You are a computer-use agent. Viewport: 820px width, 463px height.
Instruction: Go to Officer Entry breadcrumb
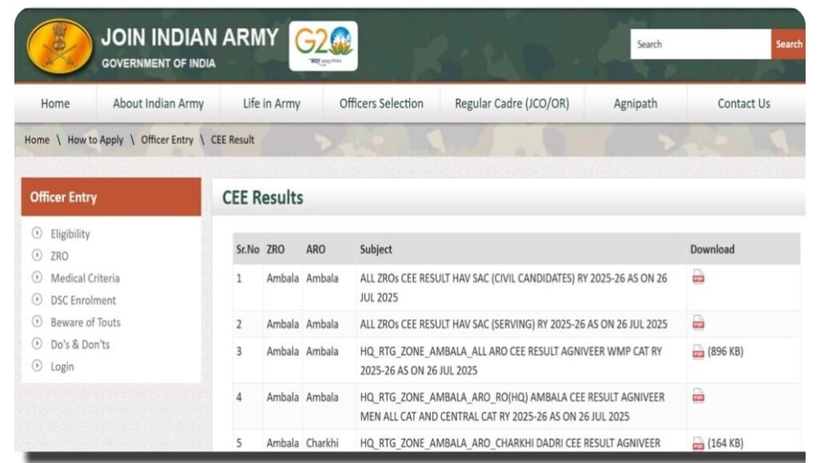point(167,139)
